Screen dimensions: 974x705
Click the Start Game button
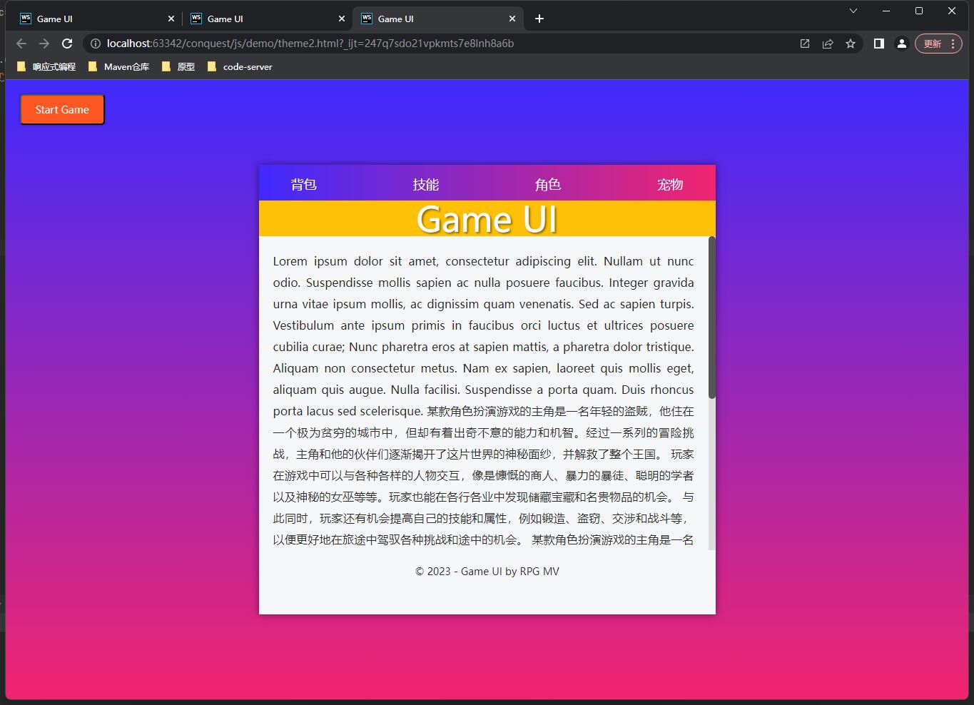(62, 110)
